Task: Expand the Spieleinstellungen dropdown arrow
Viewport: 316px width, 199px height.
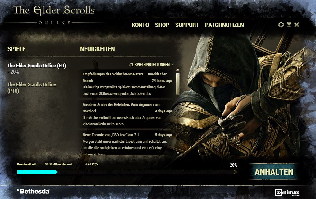Action: (x=172, y=65)
